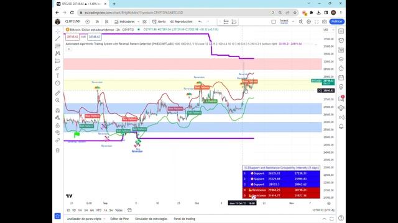The width and height of the screenshot is (398, 223).
Task: Toggle stay-in-drawing-mode pencil lock
Action: [x=58, y=118]
